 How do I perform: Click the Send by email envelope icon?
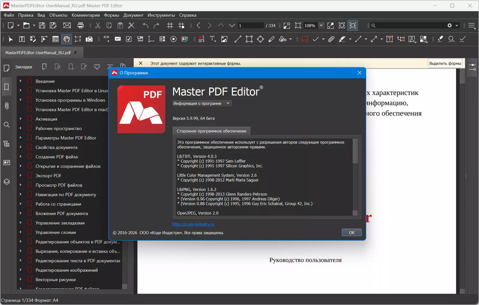(67, 25)
